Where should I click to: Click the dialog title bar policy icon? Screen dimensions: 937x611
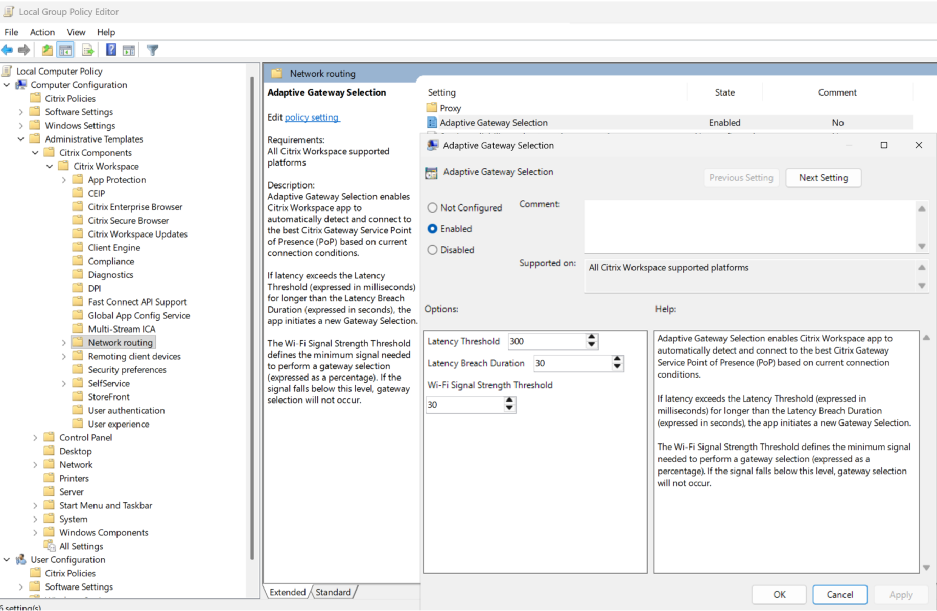click(432, 145)
